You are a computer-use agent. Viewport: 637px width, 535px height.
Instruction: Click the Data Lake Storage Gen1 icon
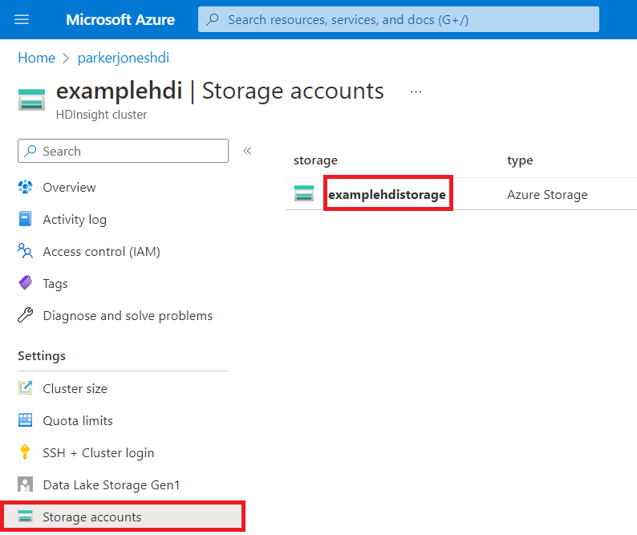(26, 484)
